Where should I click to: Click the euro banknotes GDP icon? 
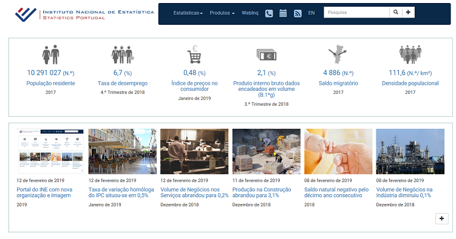coord(267,54)
